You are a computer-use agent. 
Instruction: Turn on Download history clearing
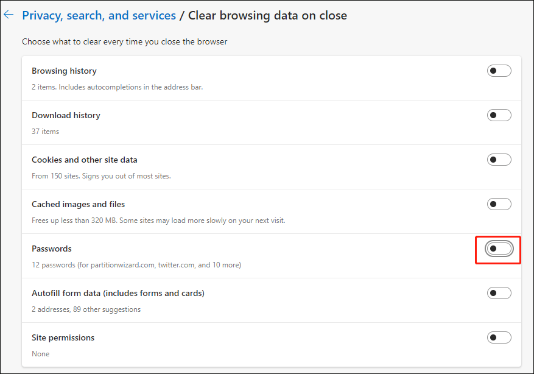[x=499, y=115]
